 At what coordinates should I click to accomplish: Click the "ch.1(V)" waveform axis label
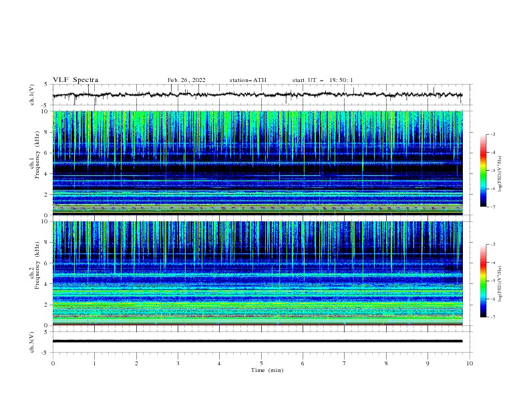(x=31, y=95)
